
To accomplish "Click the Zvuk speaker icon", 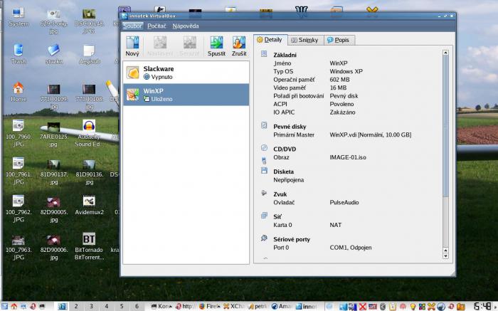I will coord(264,193).
